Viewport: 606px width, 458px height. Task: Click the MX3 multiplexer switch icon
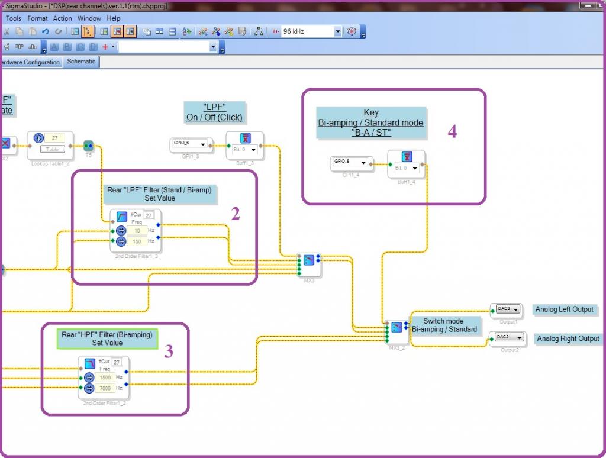coord(308,260)
